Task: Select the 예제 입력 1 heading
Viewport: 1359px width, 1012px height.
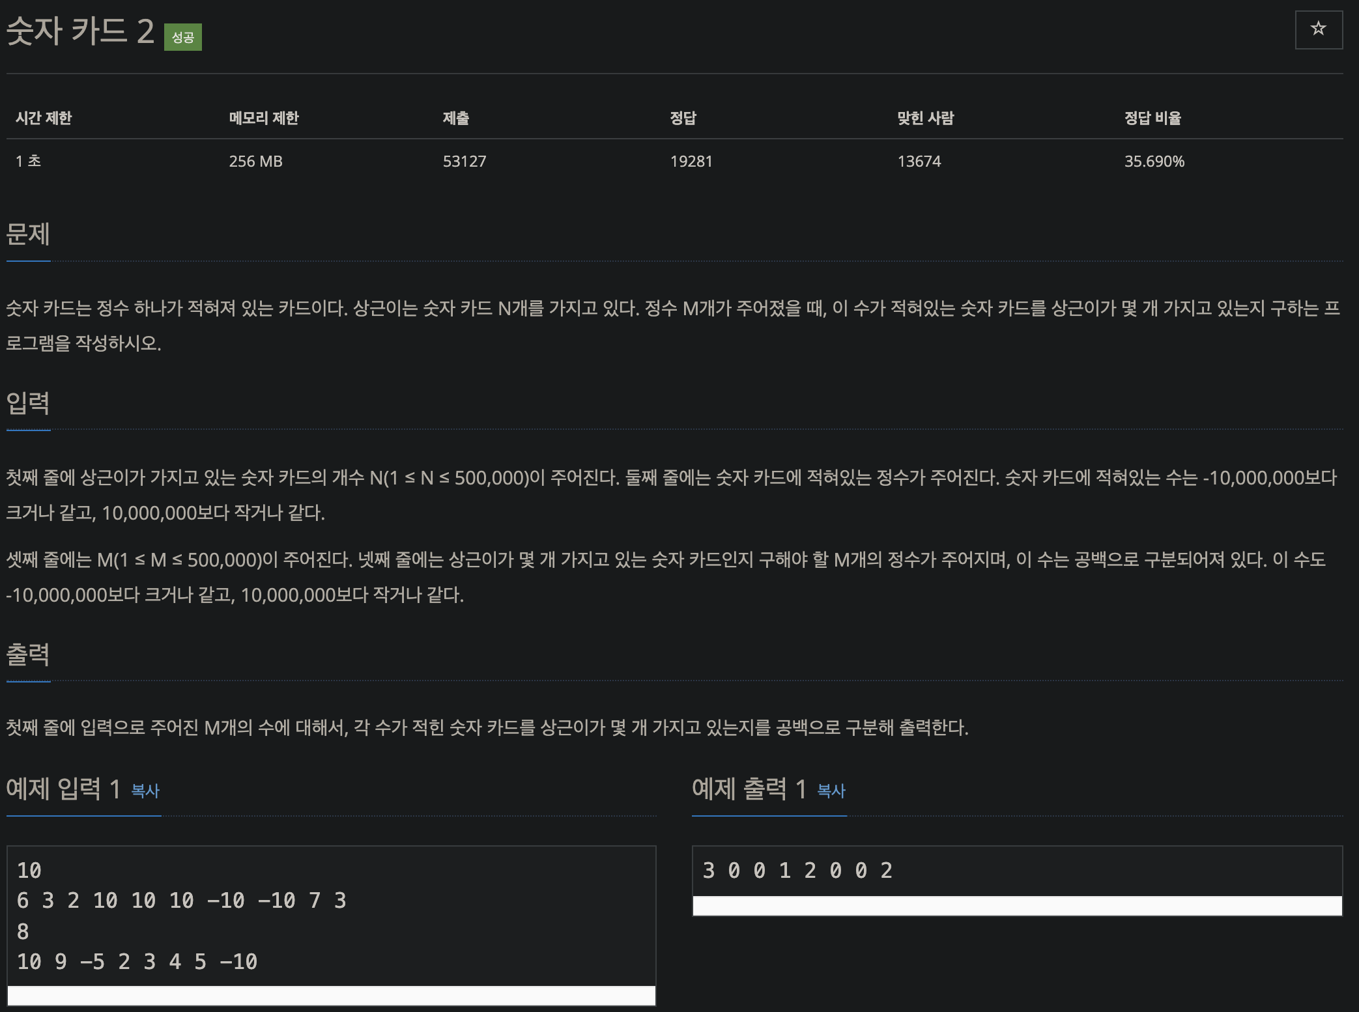Action: click(63, 789)
